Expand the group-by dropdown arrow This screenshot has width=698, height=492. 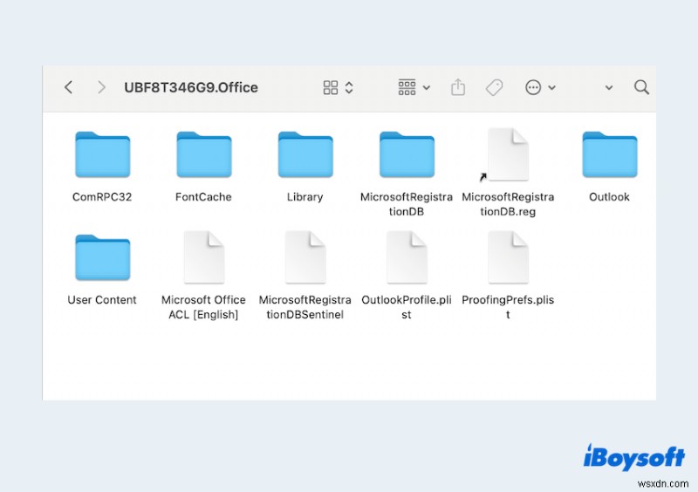point(427,88)
